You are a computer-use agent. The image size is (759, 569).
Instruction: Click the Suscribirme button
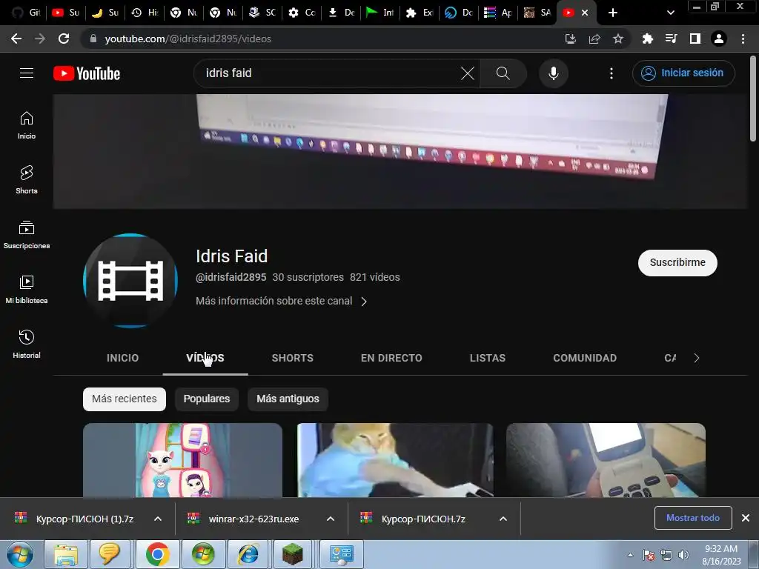click(677, 263)
